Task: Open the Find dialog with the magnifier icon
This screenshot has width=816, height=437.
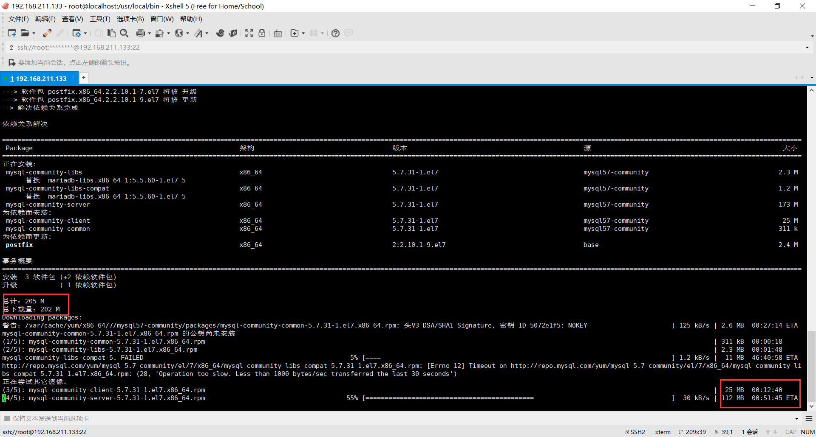Action: 124,33
